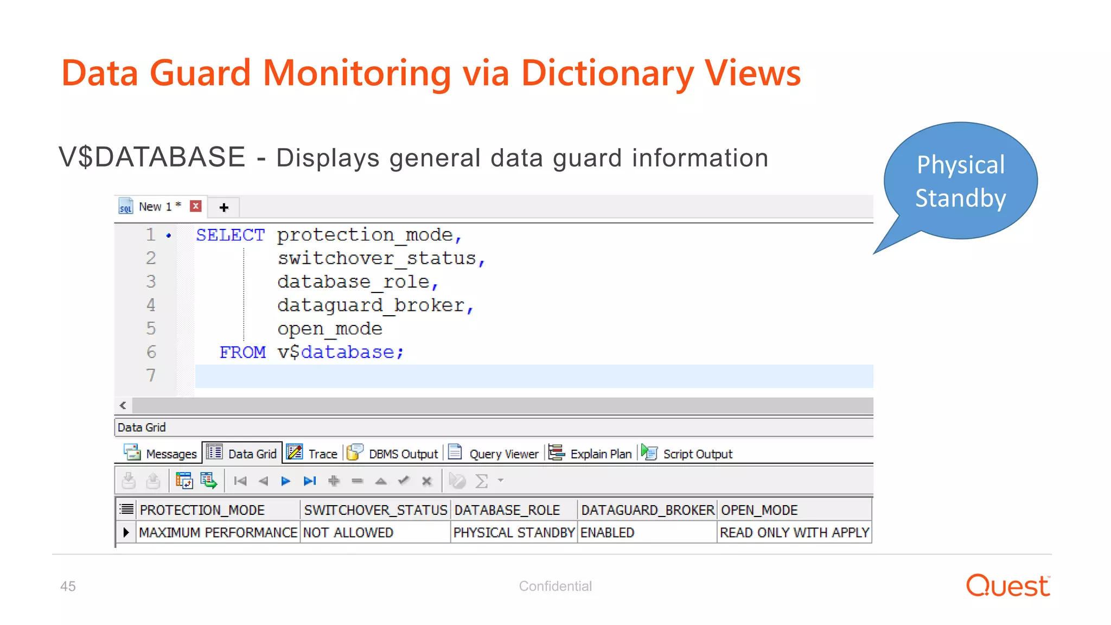The image size is (1111, 625).
Task: Click the OPEN_MODE column header
Action: (795, 509)
